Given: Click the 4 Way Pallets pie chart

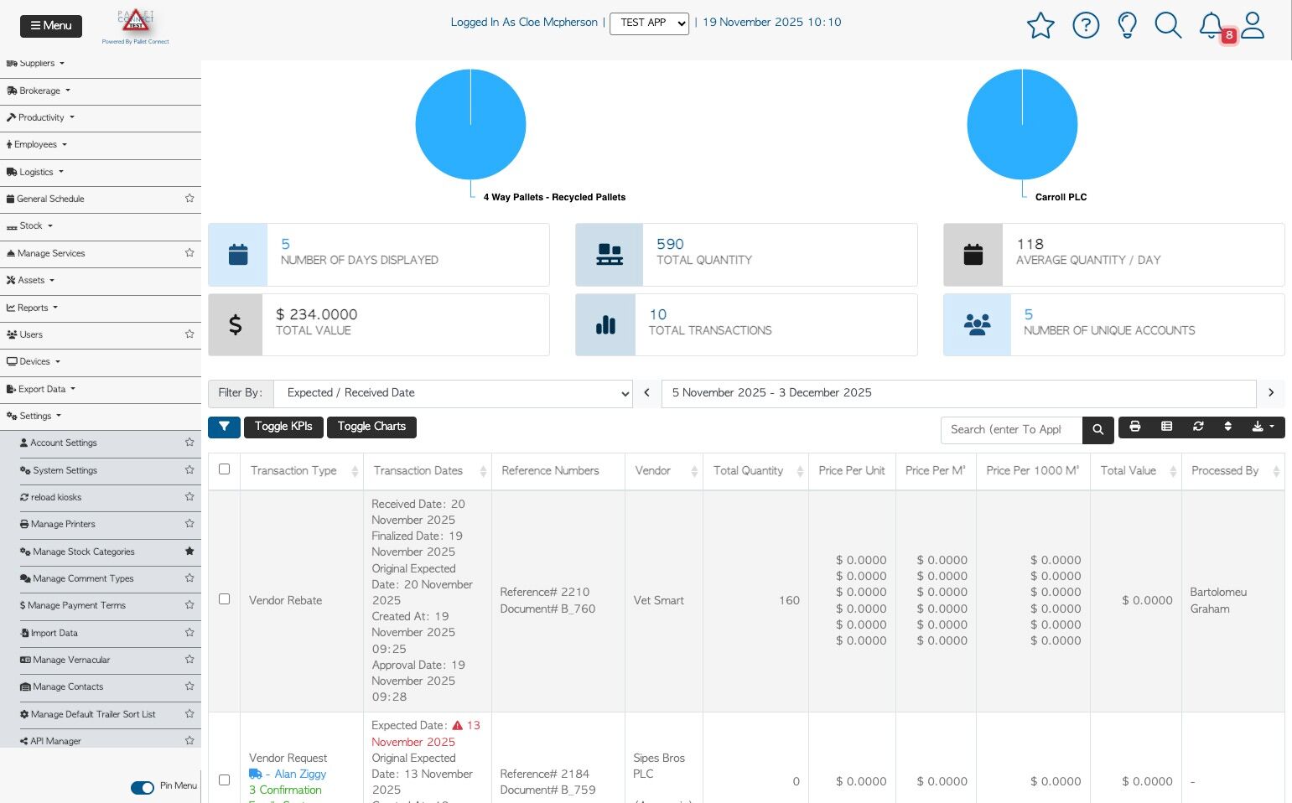Looking at the screenshot, I should (x=470, y=124).
